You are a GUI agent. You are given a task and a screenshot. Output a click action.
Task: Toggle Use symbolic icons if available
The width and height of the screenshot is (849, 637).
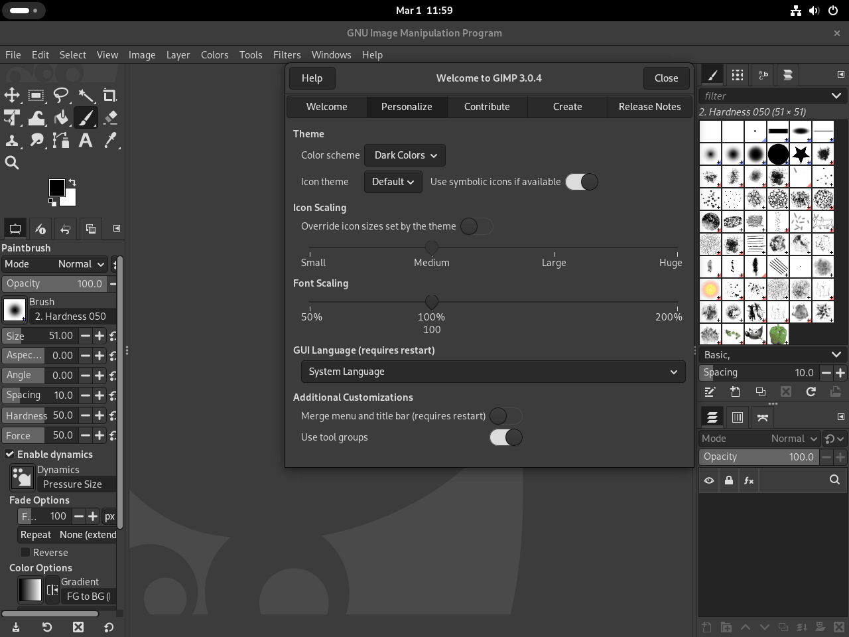[x=582, y=181]
